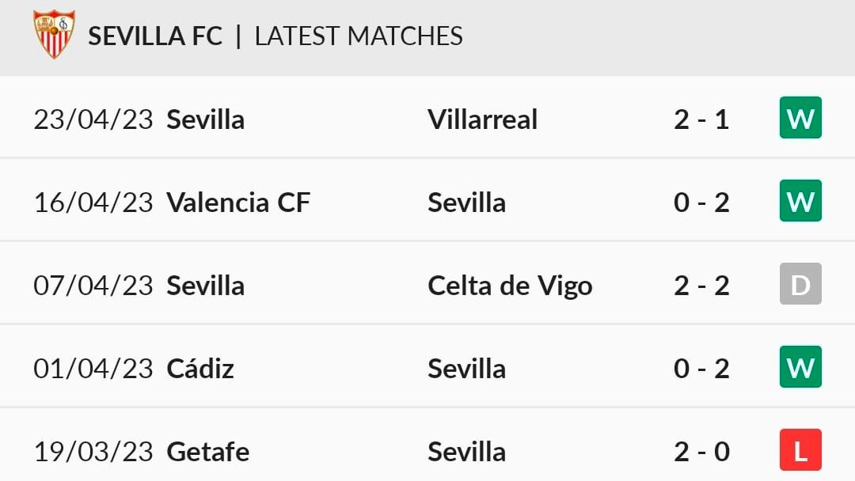This screenshot has width=855, height=481.
Task: Click the SEVILLA FC header title
Action: pos(155,36)
